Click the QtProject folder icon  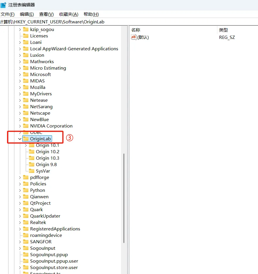(26, 203)
